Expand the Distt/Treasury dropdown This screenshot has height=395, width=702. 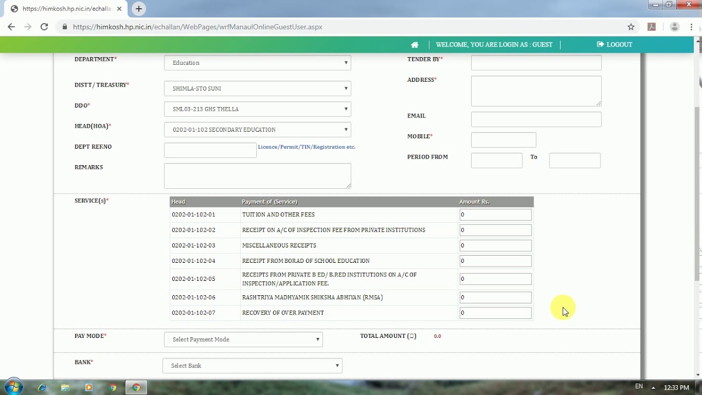(257, 88)
